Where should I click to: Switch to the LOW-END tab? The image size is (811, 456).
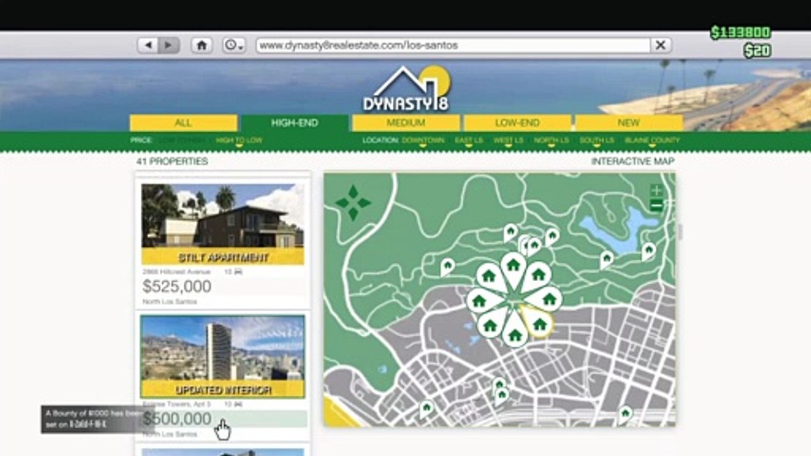click(x=518, y=123)
